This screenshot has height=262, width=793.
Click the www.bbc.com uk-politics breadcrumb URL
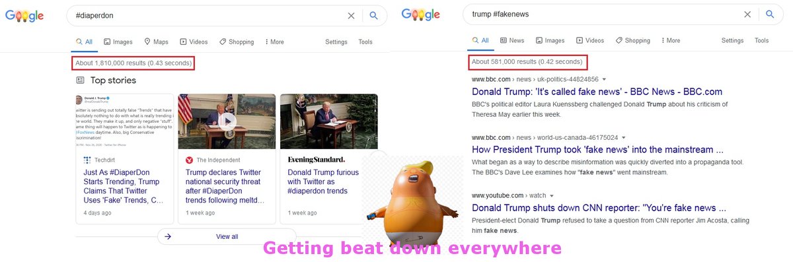[535, 80]
